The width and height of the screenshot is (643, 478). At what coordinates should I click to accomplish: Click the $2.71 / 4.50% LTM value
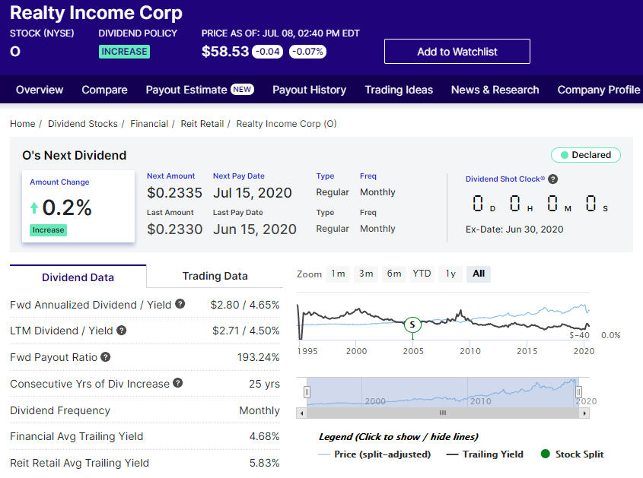[x=246, y=331]
